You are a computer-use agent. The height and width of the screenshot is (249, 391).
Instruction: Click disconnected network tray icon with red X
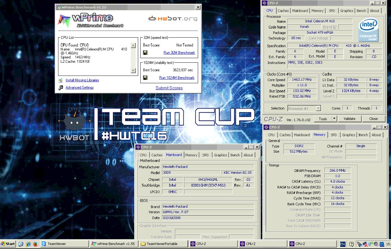365,244
